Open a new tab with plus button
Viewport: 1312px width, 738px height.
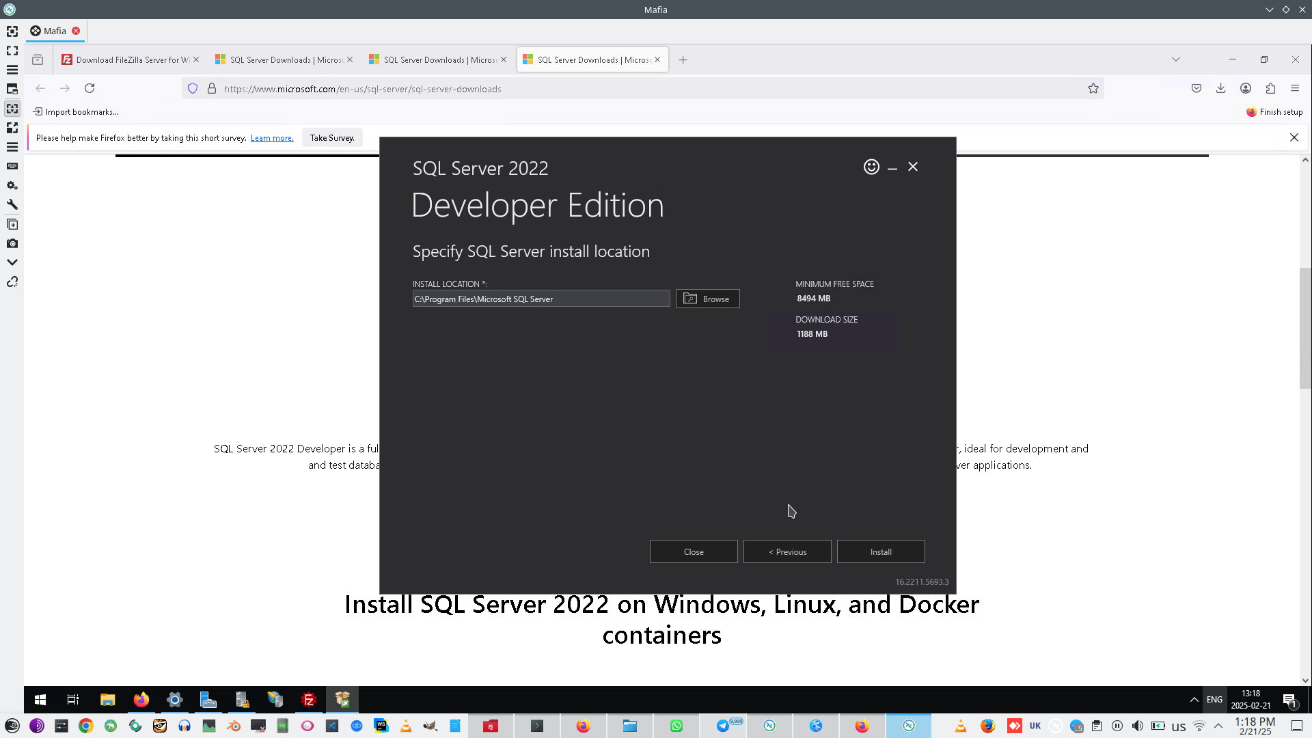(683, 59)
